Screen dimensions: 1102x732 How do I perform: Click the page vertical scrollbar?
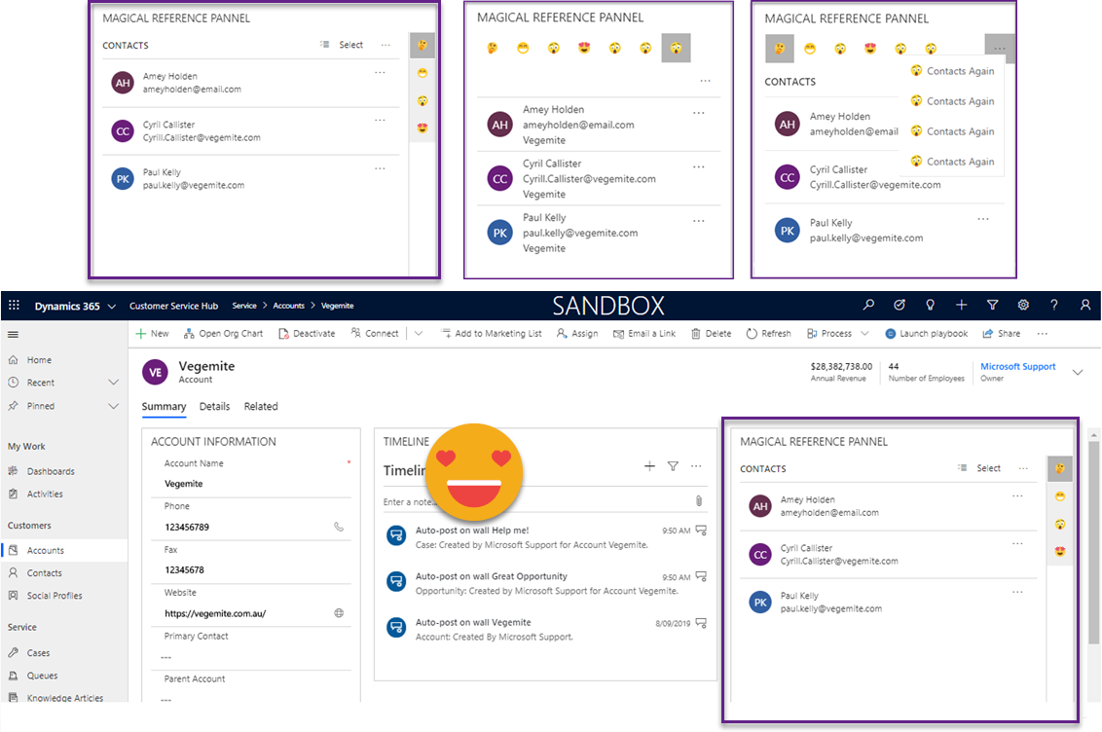click(1094, 541)
